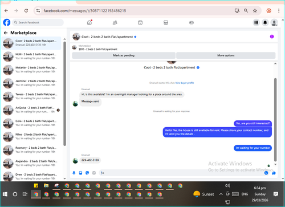This screenshot has height=207, width=285.
Task: Open the Jazmine conversation in the list
Action: click(x=31, y=83)
